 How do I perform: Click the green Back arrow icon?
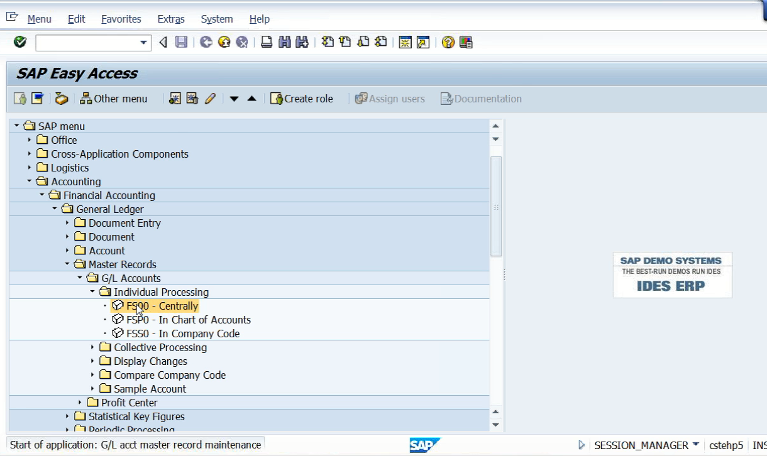pos(206,42)
